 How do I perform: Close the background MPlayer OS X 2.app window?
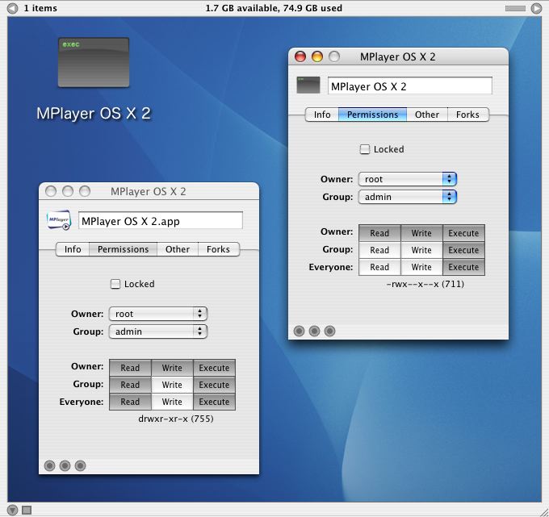[x=51, y=191]
